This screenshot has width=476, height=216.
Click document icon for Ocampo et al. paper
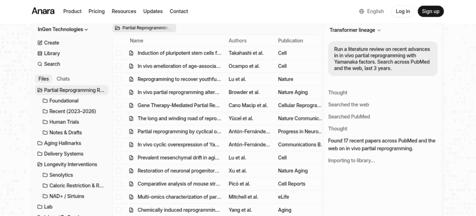(x=131, y=66)
